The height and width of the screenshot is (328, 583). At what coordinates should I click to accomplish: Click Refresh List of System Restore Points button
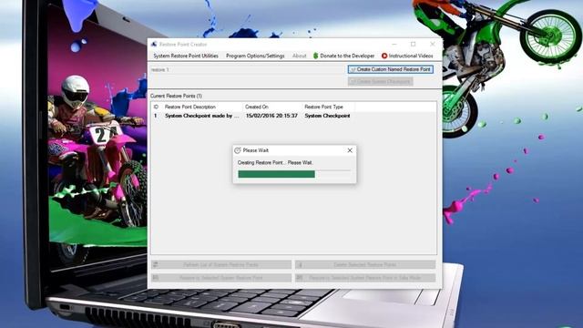tap(221, 264)
